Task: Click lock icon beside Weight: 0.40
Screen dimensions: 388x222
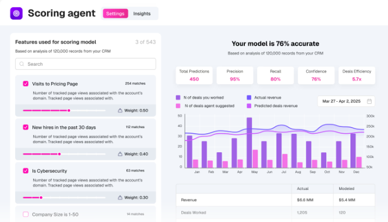Action: pos(120,154)
